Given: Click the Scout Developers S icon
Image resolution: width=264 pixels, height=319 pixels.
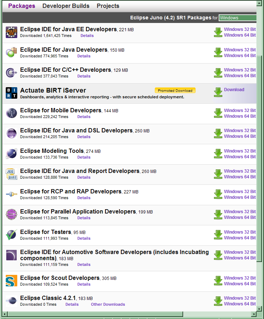Looking at the screenshot, I should (x=12, y=281).
